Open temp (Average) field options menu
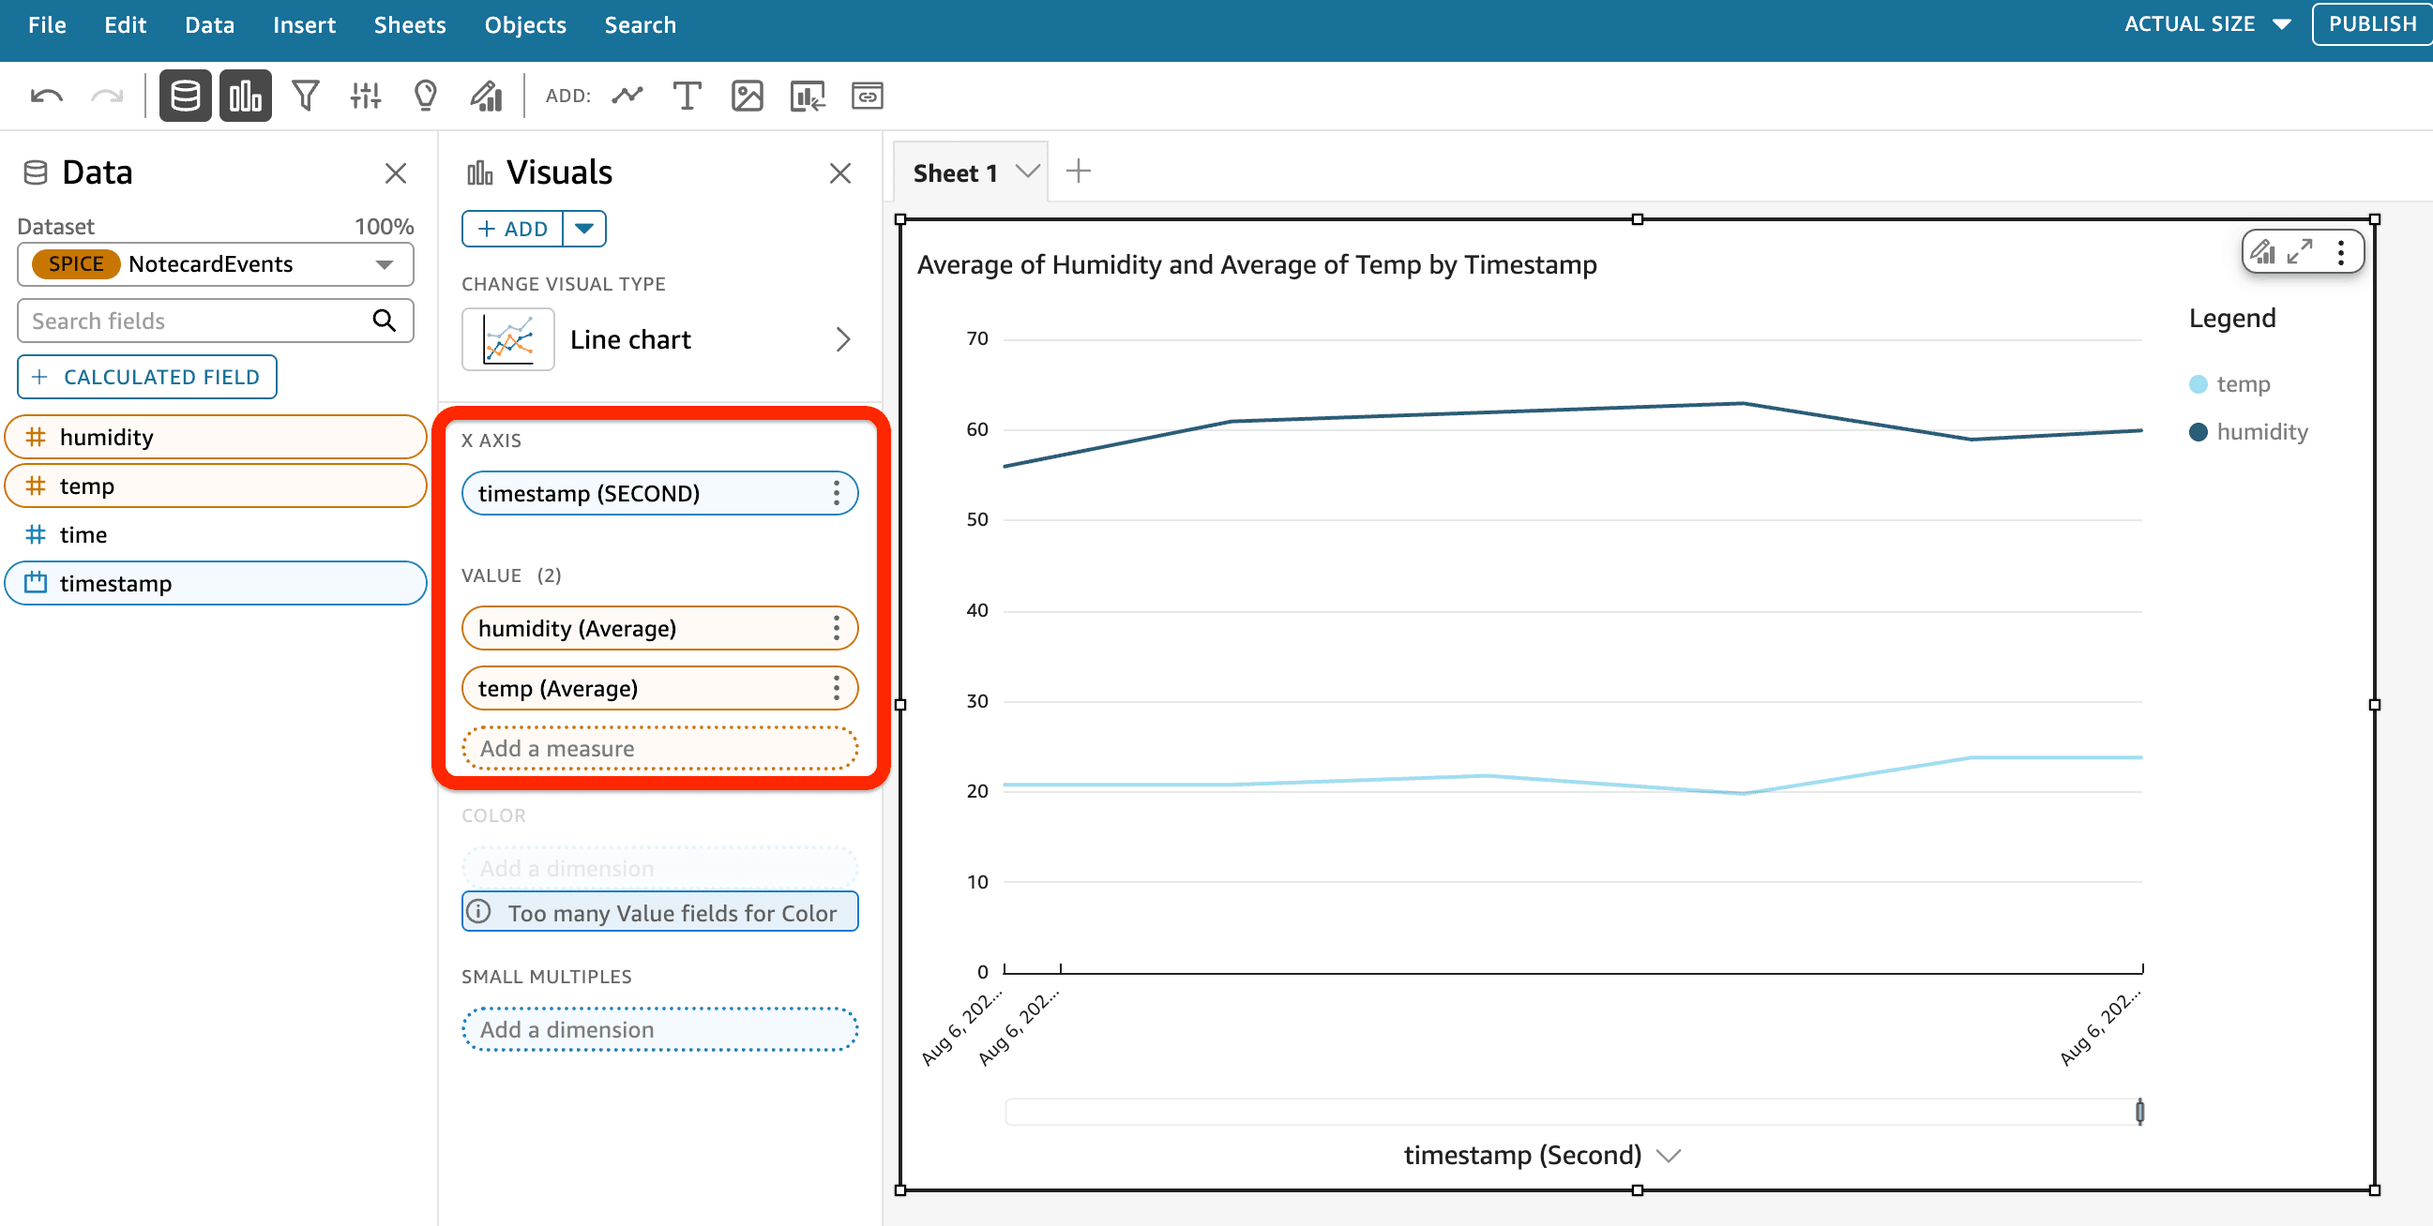The width and height of the screenshot is (2433, 1226). (x=836, y=688)
